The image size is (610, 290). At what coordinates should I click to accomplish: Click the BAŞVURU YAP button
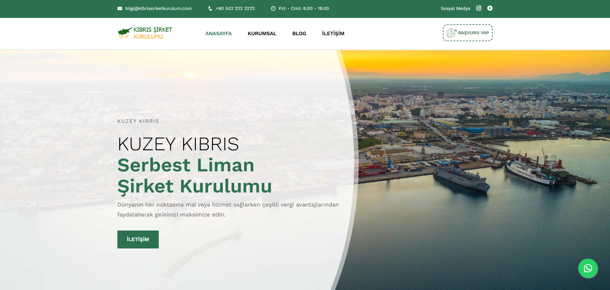468,33
